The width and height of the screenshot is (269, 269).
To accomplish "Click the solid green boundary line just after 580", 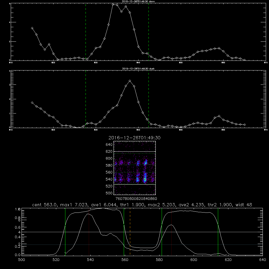I will click(x=162, y=232).
